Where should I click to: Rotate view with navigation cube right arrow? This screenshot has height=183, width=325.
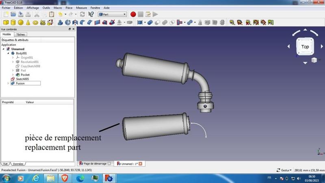coord(322,46)
